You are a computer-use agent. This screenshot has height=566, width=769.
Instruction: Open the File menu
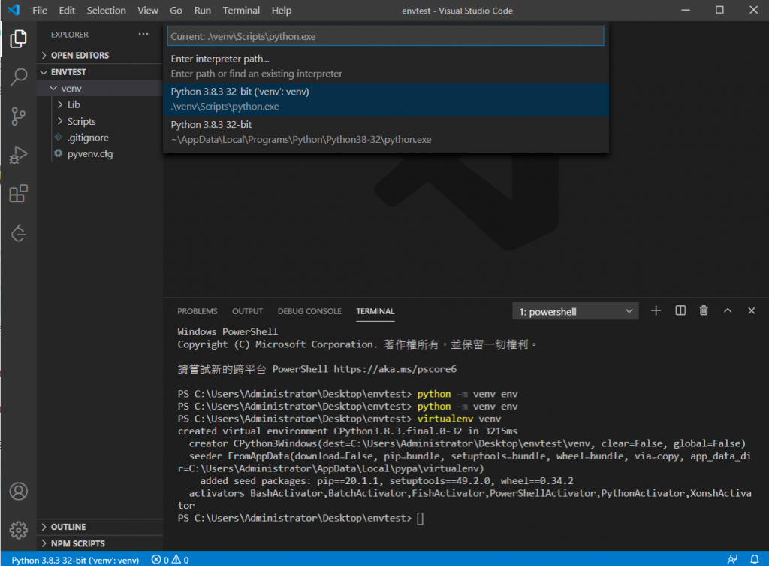[x=40, y=11]
